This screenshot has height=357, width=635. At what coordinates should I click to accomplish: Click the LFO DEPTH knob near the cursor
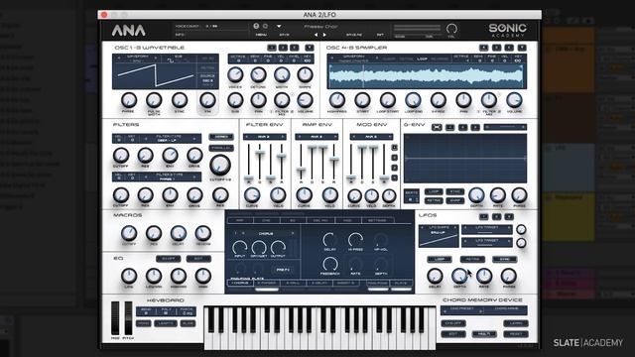[459, 276]
